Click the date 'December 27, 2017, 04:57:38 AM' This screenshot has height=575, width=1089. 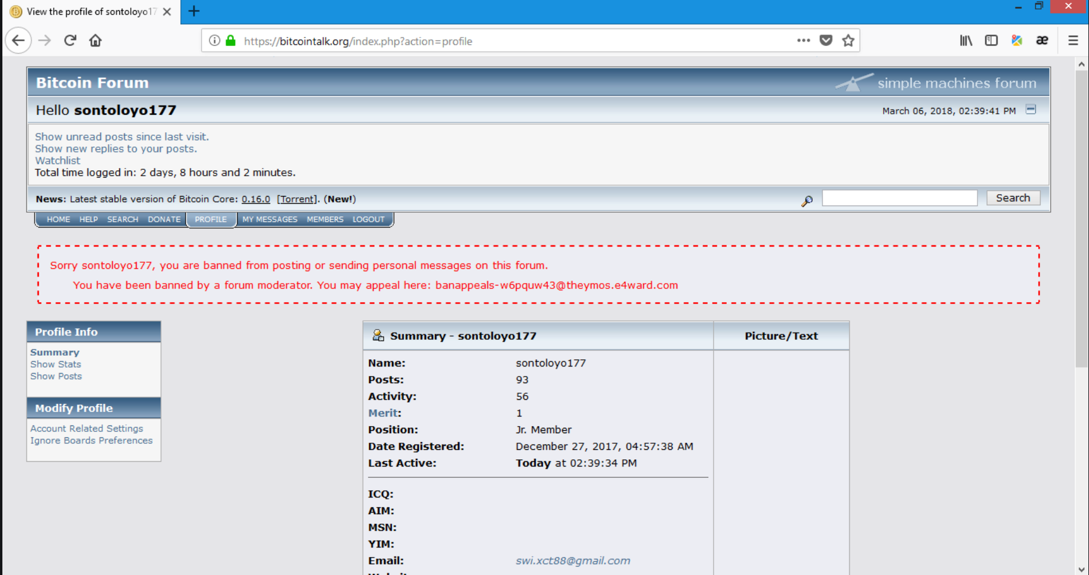tap(604, 446)
